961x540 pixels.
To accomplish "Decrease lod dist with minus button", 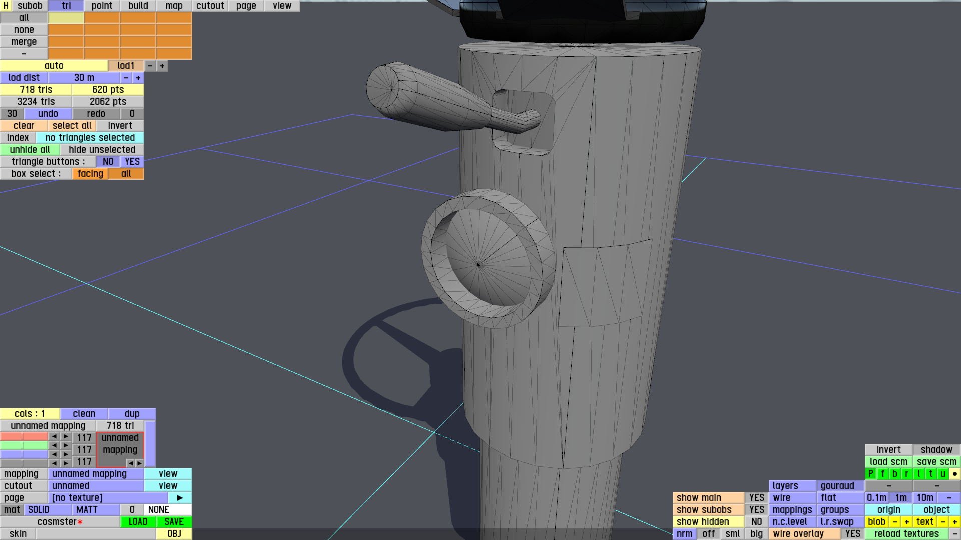I will click(x=126, y=78).
